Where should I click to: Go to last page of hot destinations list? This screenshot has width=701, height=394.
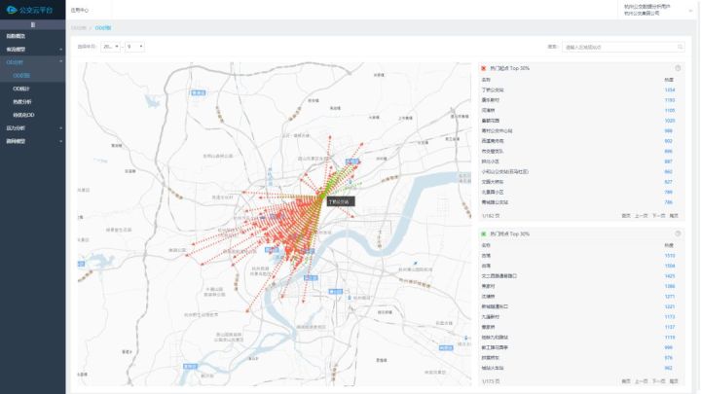[674, 381]
